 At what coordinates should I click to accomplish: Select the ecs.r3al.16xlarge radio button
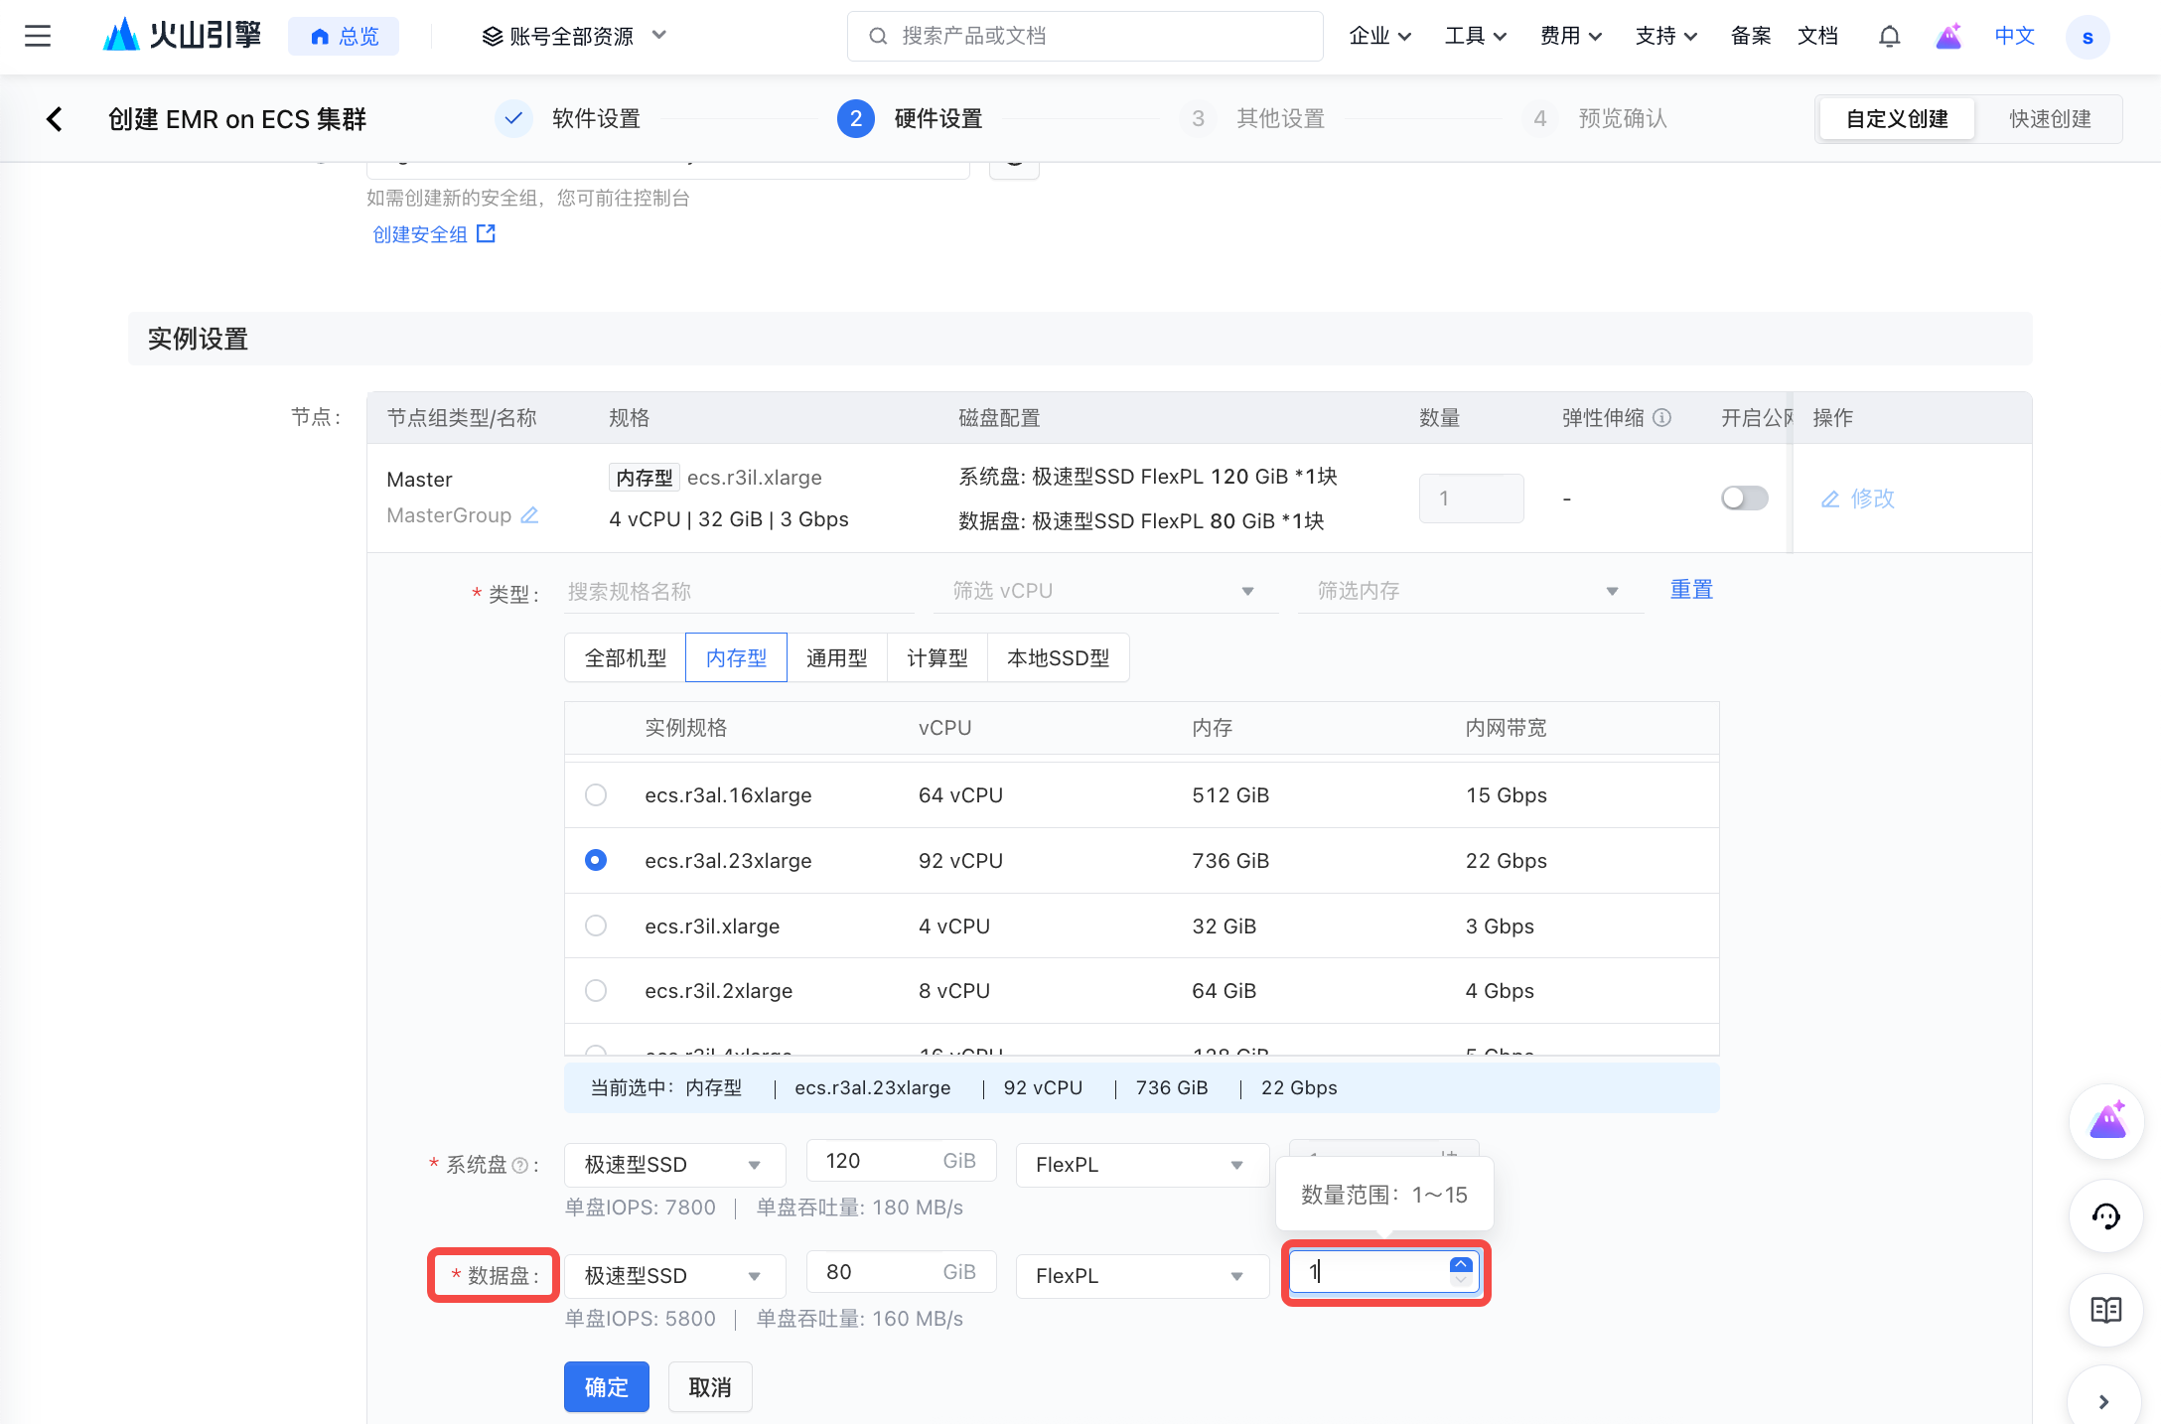[x=596, y=794]
